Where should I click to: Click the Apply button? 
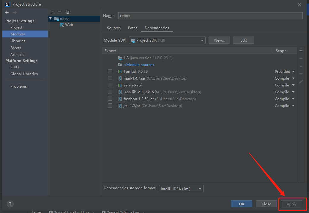pos(291,204)
